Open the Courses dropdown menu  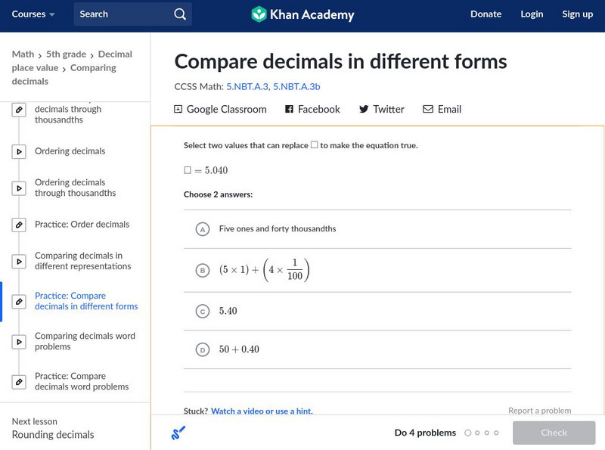[x=33, y=14]
